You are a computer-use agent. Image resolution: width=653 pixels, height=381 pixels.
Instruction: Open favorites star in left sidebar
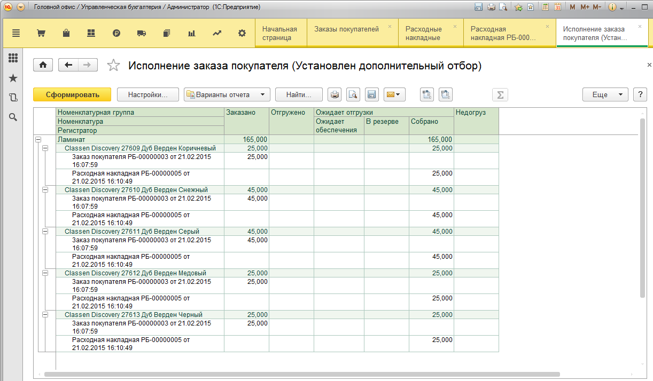pos(13,78)
